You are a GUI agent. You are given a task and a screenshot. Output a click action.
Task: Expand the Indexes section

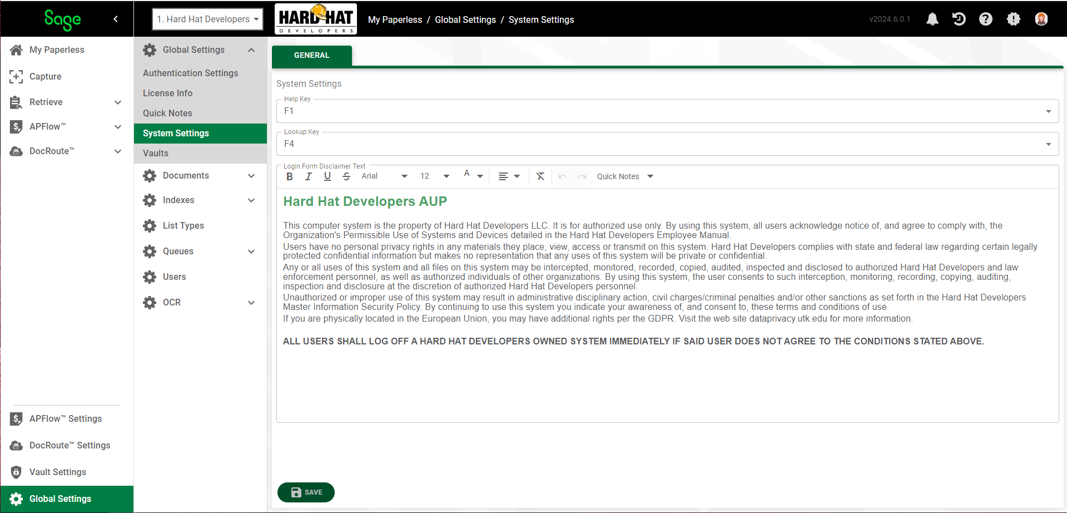(x=200, y=200)
